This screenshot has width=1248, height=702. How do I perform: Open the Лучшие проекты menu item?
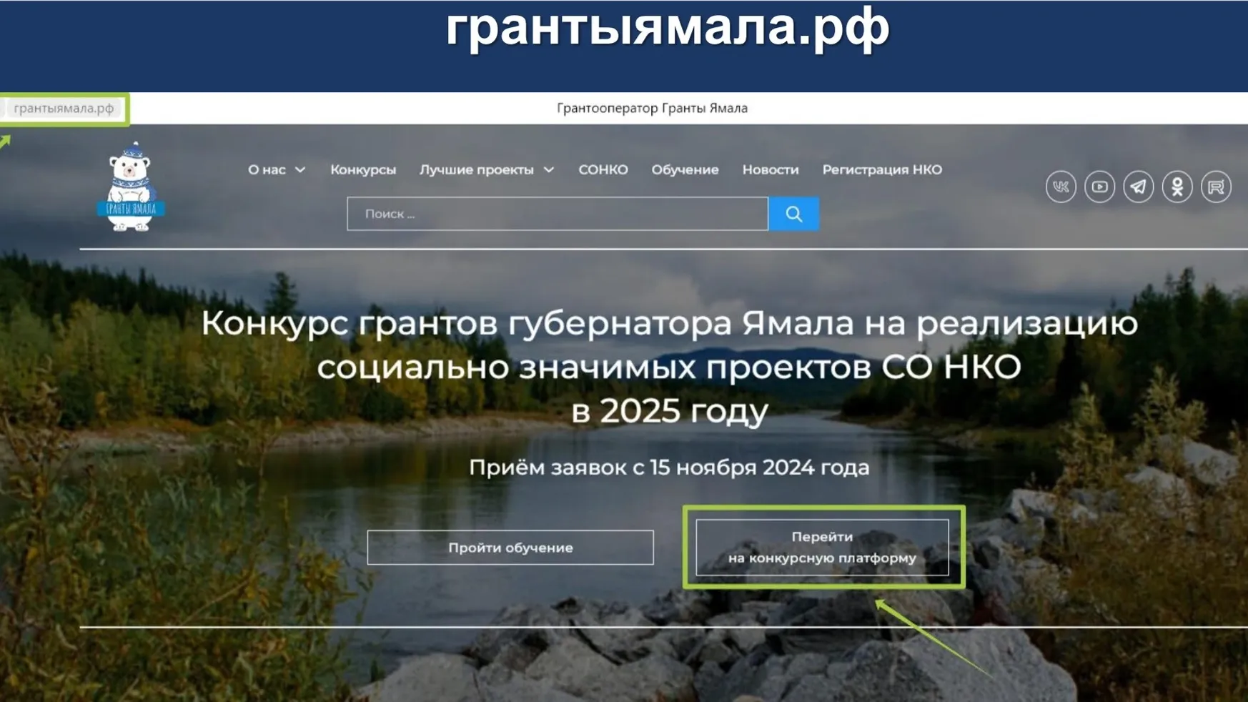click(477, 170)
